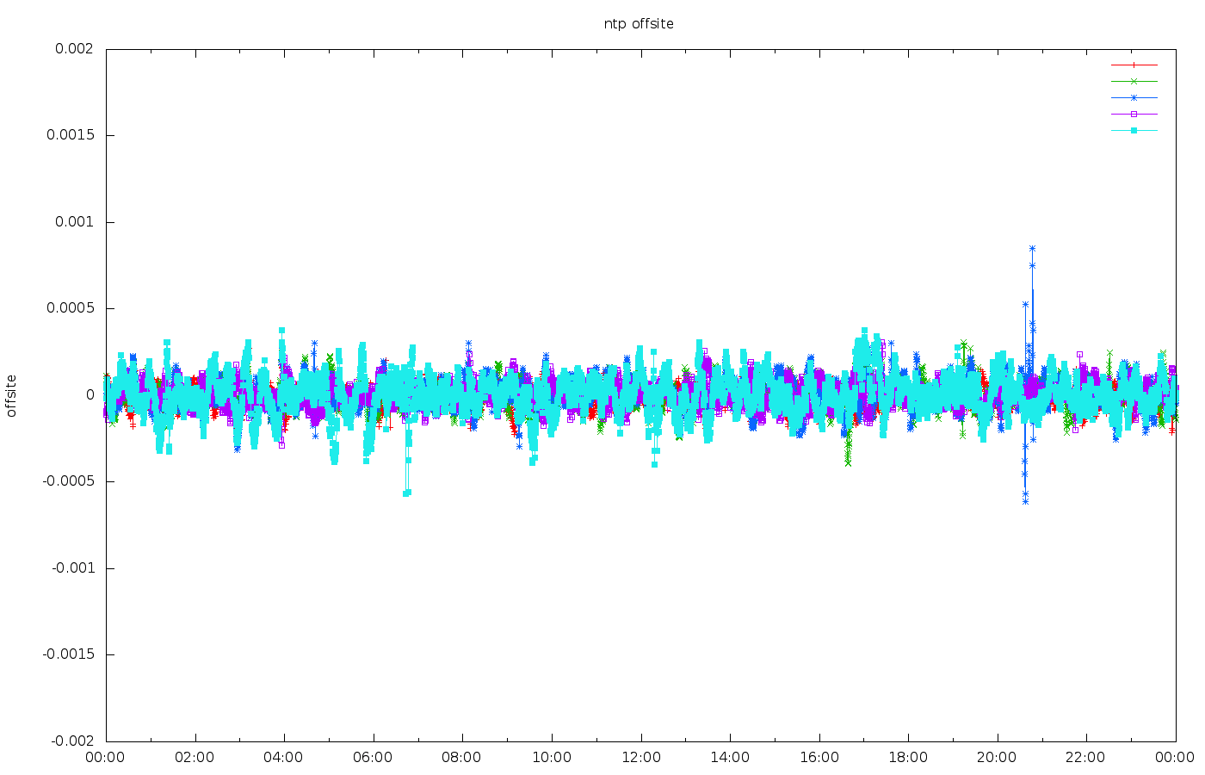1205x775 pixels.
Task: Select the 18:00 x-axis tick label
Action: 908,758
